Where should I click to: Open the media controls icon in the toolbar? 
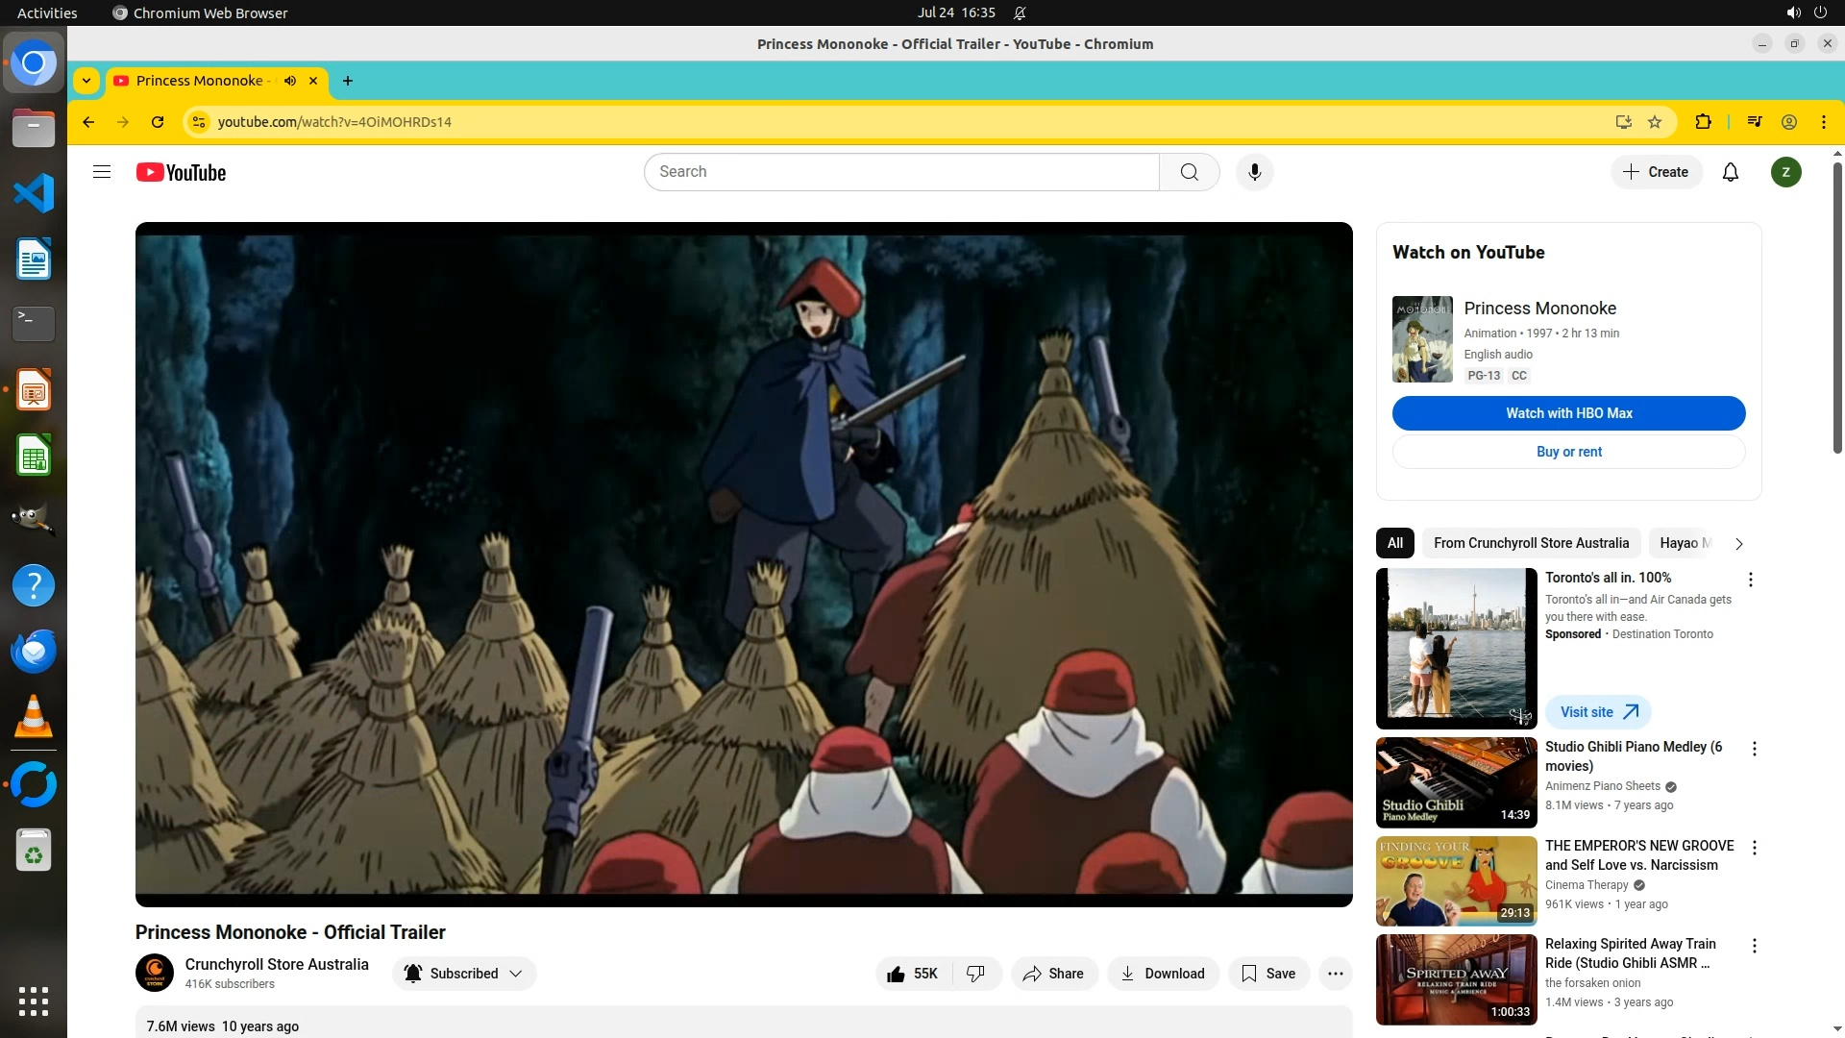click(1755, 122)
